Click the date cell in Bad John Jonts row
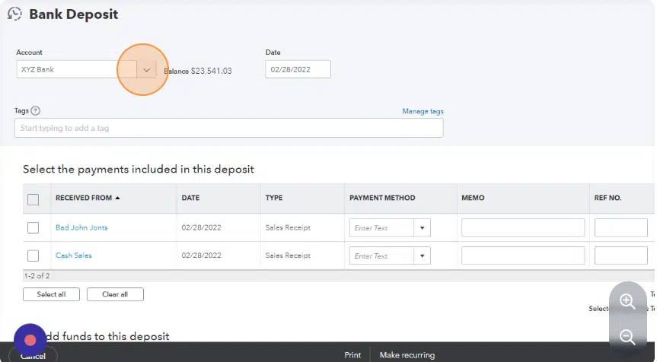657x362 pixels. pyautogui.click(x=201, y=227)
